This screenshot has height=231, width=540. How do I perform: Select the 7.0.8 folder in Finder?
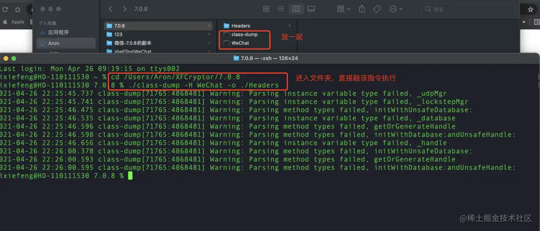click(158, 26)
